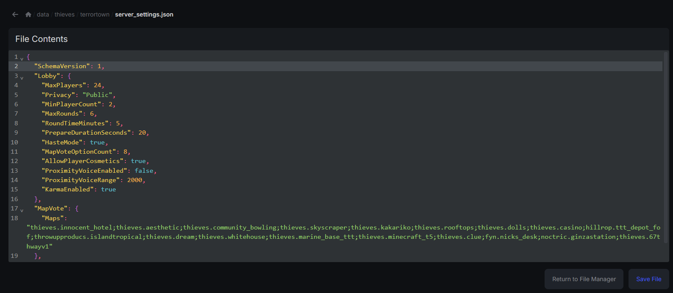This screenshot has width=673, height=293.
Task: Save the file
Action: [x=649, y=279]
